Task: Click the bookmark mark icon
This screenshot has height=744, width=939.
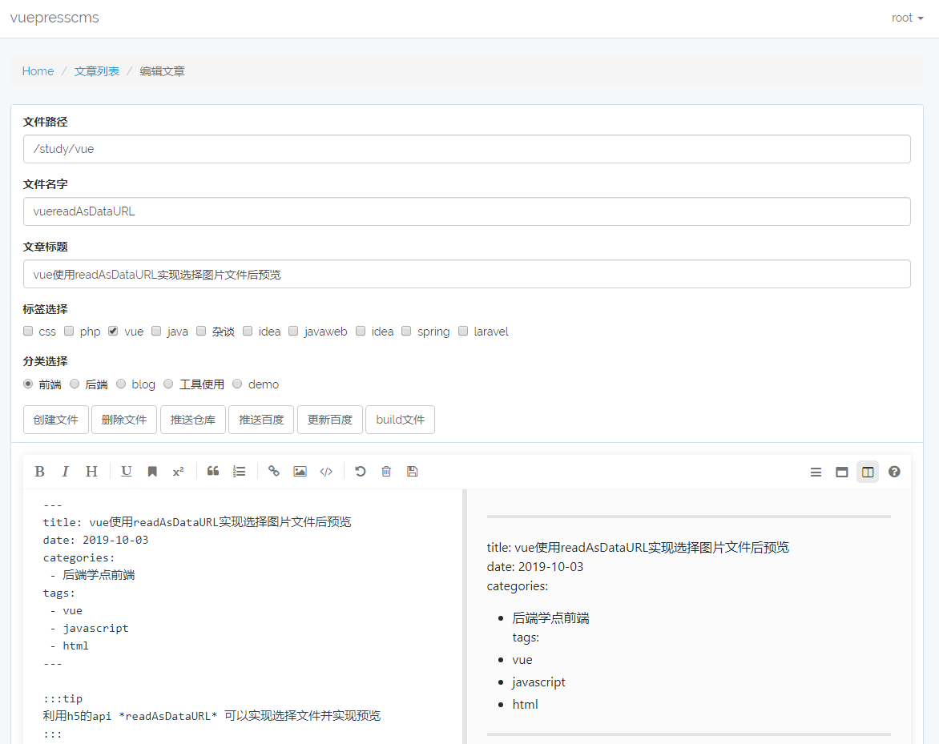Action: 152,472
